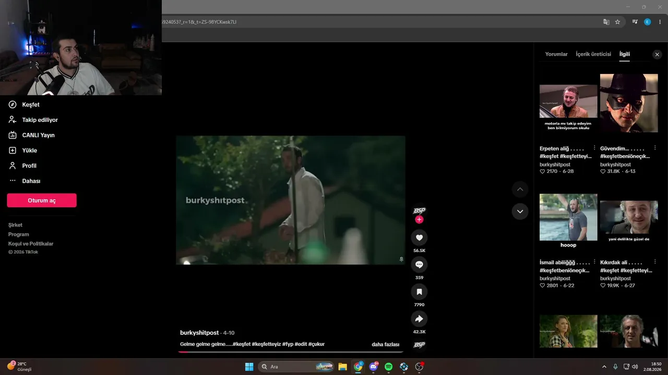
Task: Expand caption with daha fazlası
Action: [x=385, y=344]
